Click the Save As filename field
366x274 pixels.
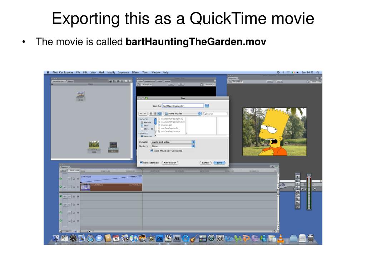pos(183,106)
